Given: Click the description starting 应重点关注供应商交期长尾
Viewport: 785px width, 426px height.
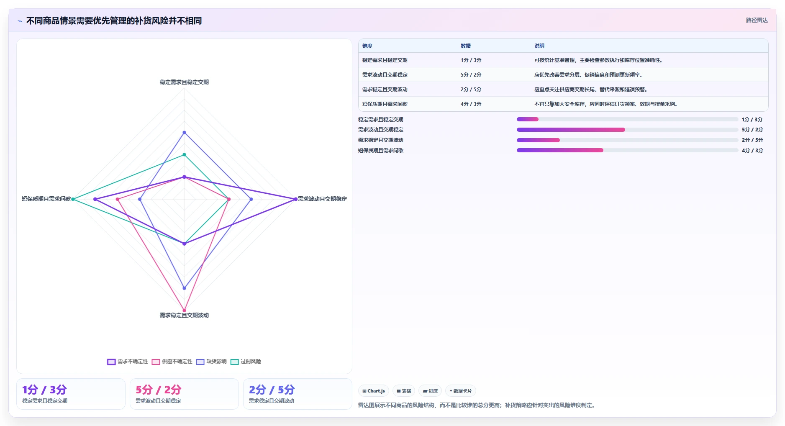Looking at the screenshot, I should point(591,90).
